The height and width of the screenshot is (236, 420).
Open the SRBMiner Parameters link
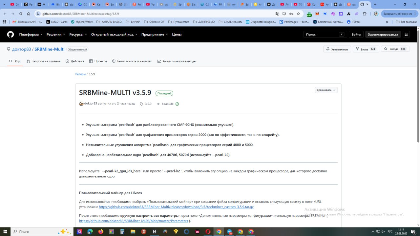click(134, 221)
